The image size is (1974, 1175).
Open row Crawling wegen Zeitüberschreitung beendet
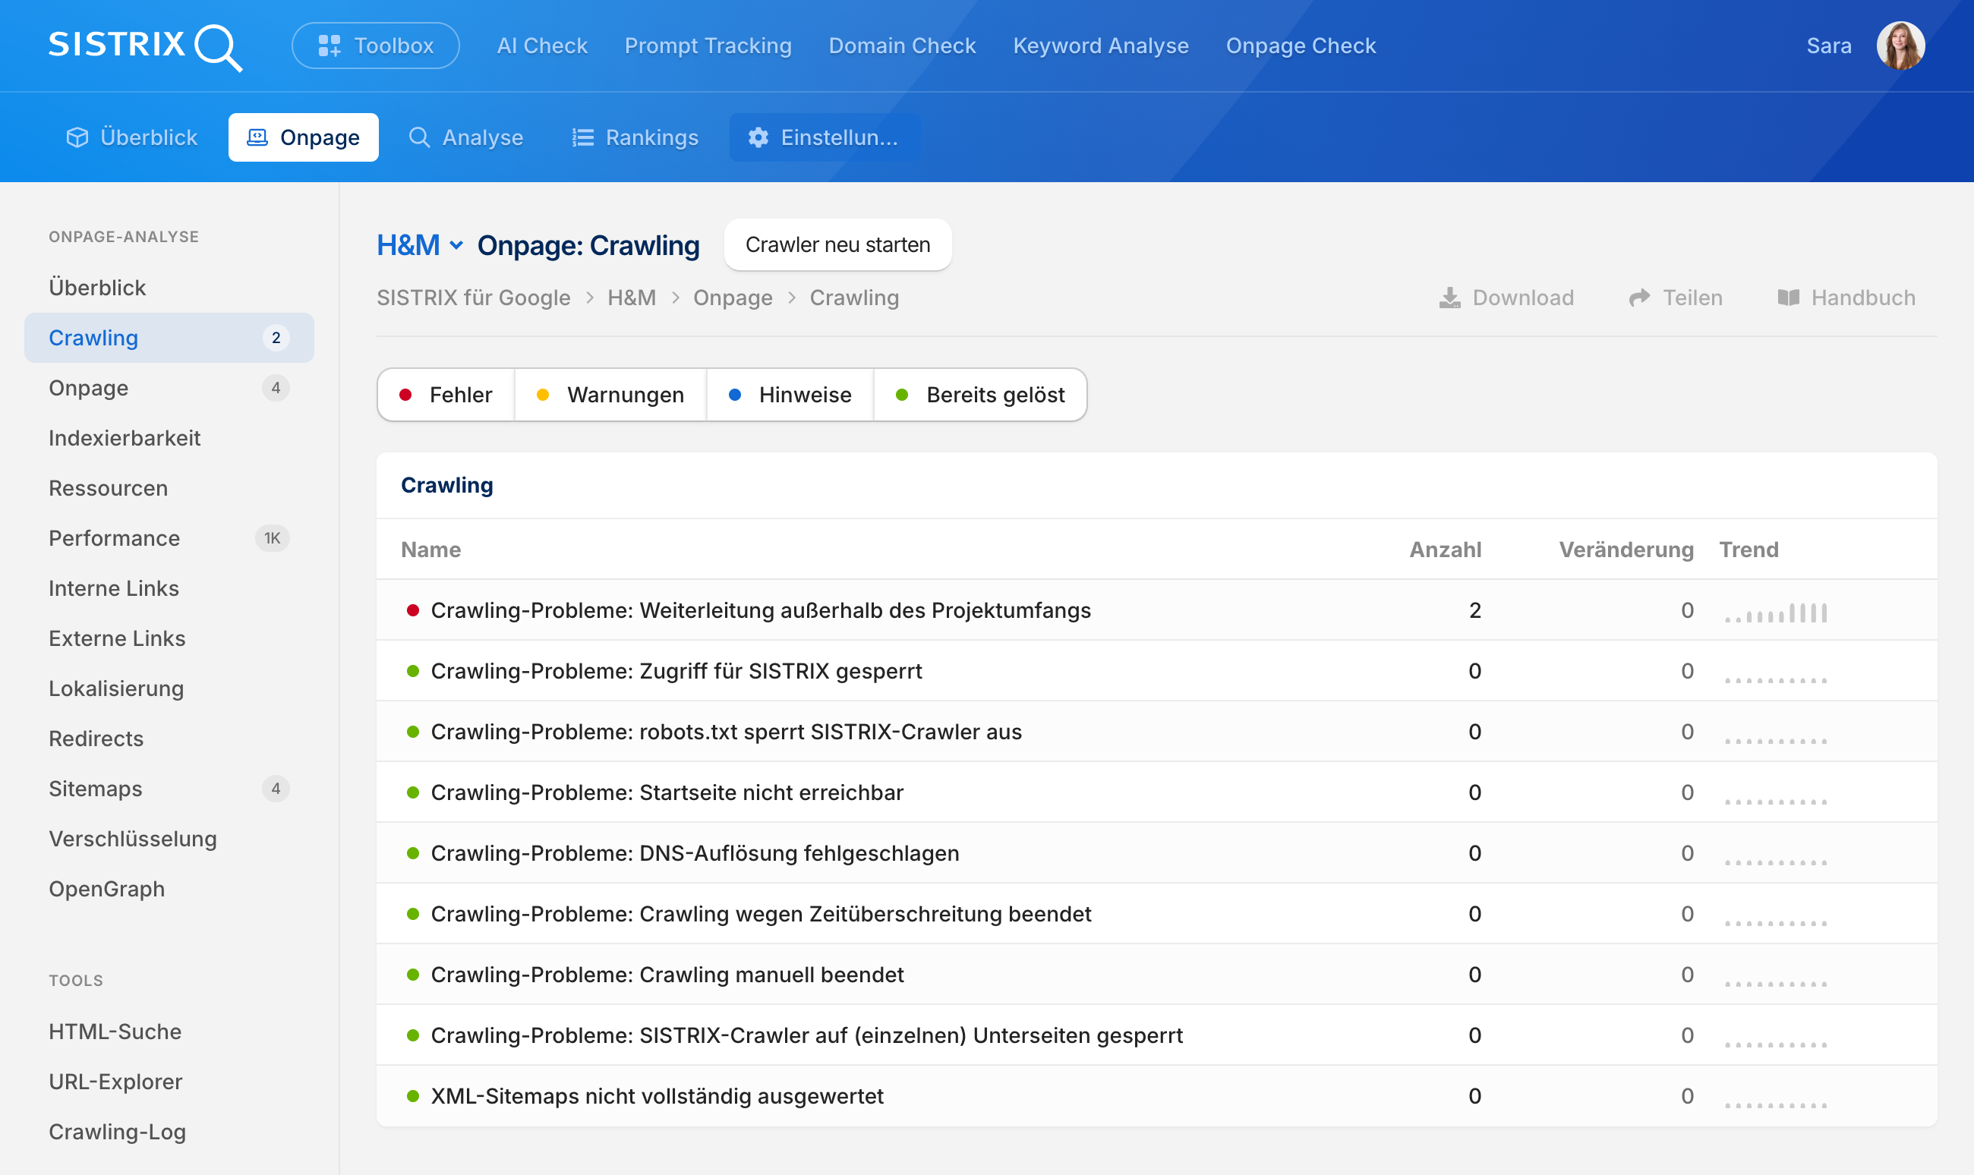click(1157, 914)
